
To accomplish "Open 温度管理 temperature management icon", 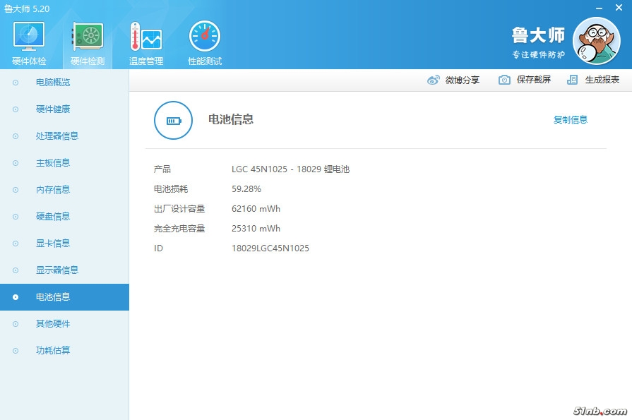I will [146, 37].
